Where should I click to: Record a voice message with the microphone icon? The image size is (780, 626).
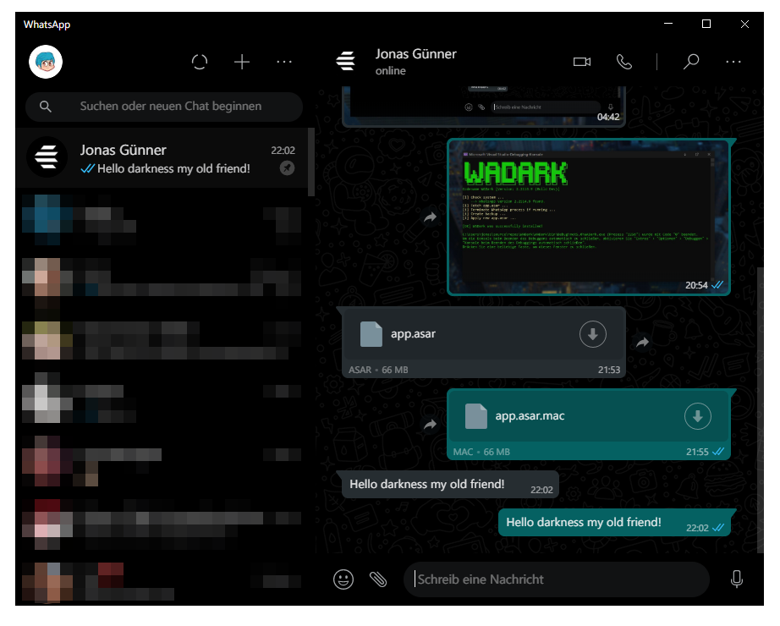click(x=737, y=579)
